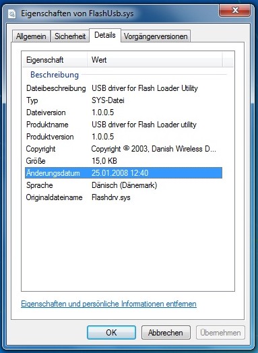
Task: Select the Originaldateiname property row
Action: [x=123, y=197]
